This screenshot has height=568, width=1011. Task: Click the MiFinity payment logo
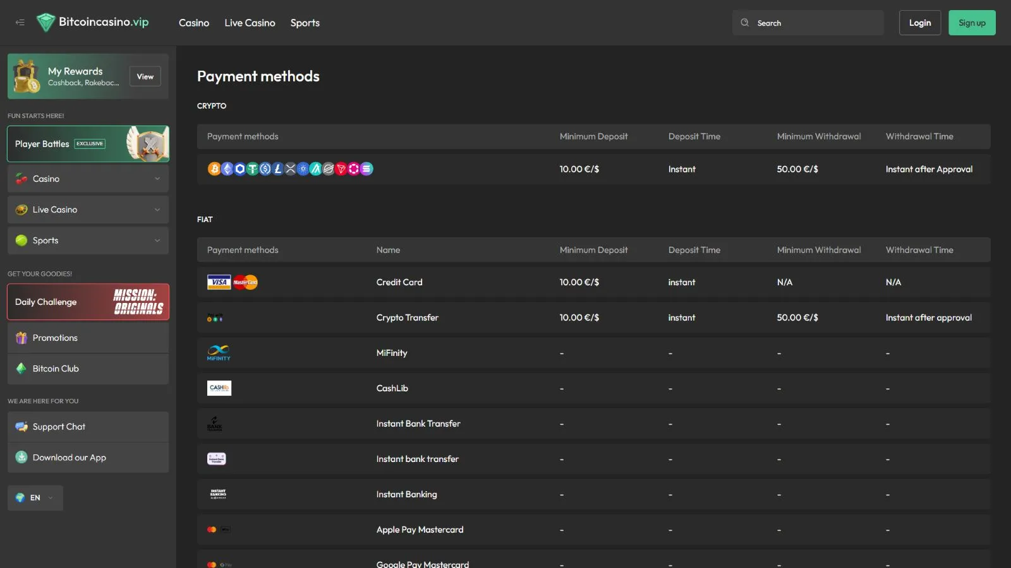click(x=219, y=353)
